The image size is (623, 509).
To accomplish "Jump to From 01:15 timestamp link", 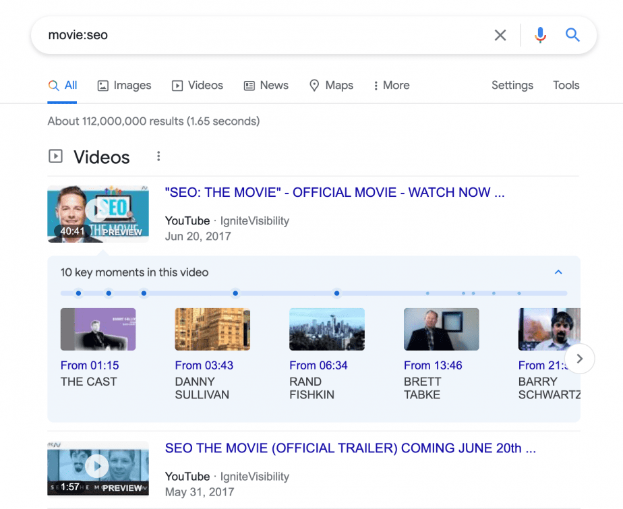I will pos(90,365).
